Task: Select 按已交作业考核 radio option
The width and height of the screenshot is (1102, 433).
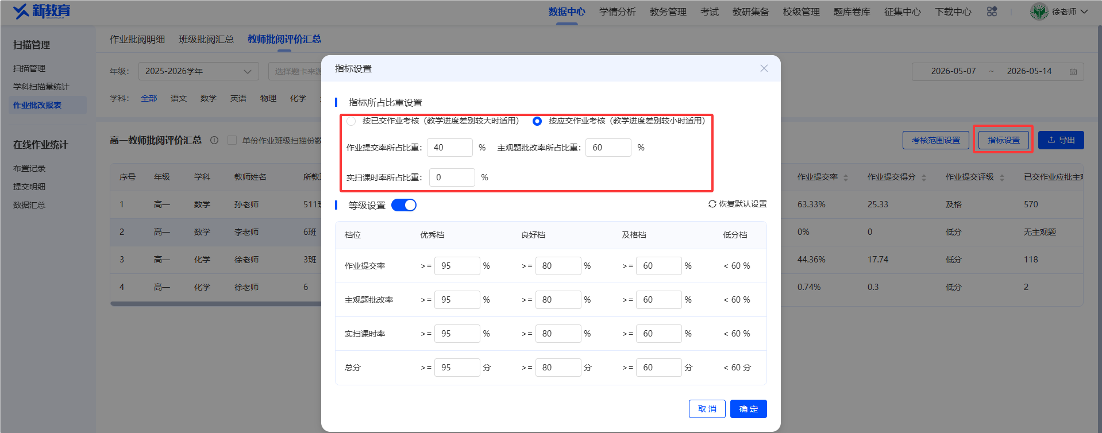Action: point(351,121)
